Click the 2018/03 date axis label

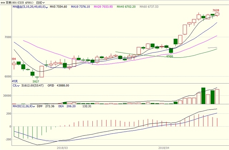[x=62, y=148]
